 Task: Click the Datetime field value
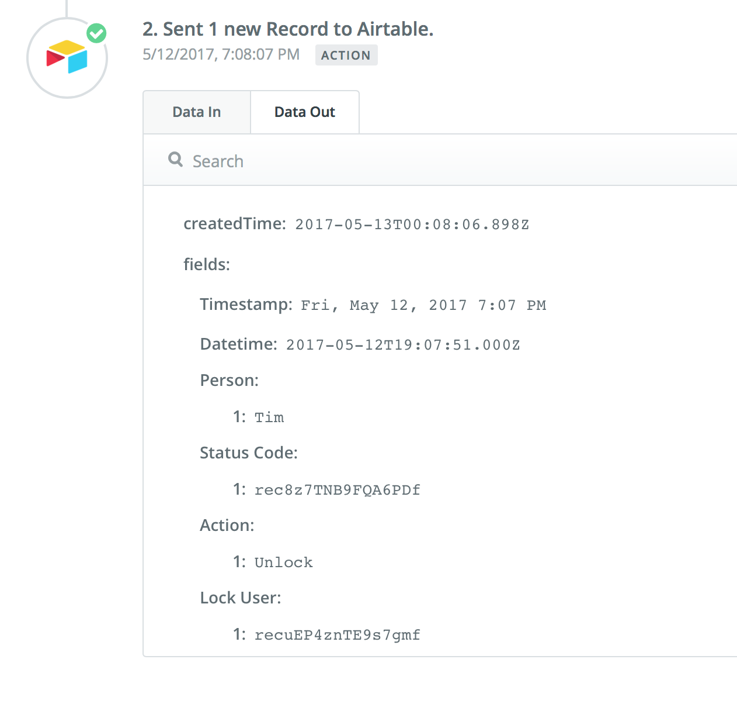(x=403, y=345)
